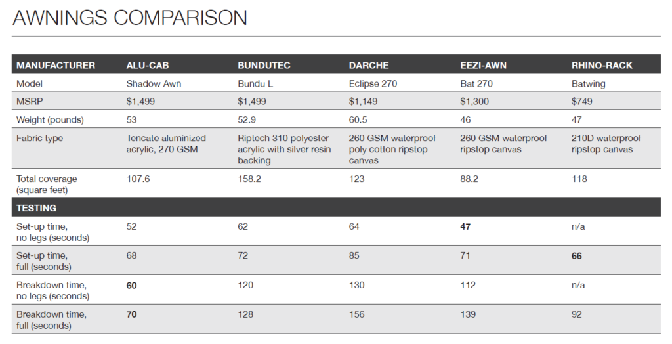
Task: Select the bold 66 full set-up time
Action: pyautogui.click(x=578, y=255)
